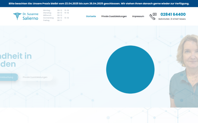Click the Dr. Susanne Salierno logo text
This screenshot has width=198, height=123.
pyautogui.click(x=30, y=16)
